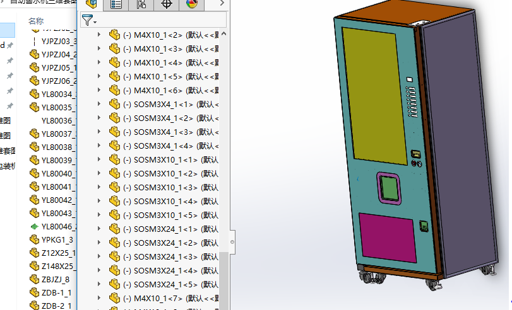Image resolution: width=512 pixels, height=310 pixels.
Task: Select Z12X25_1 file icon in Explorer
Action: pos(34,253)
